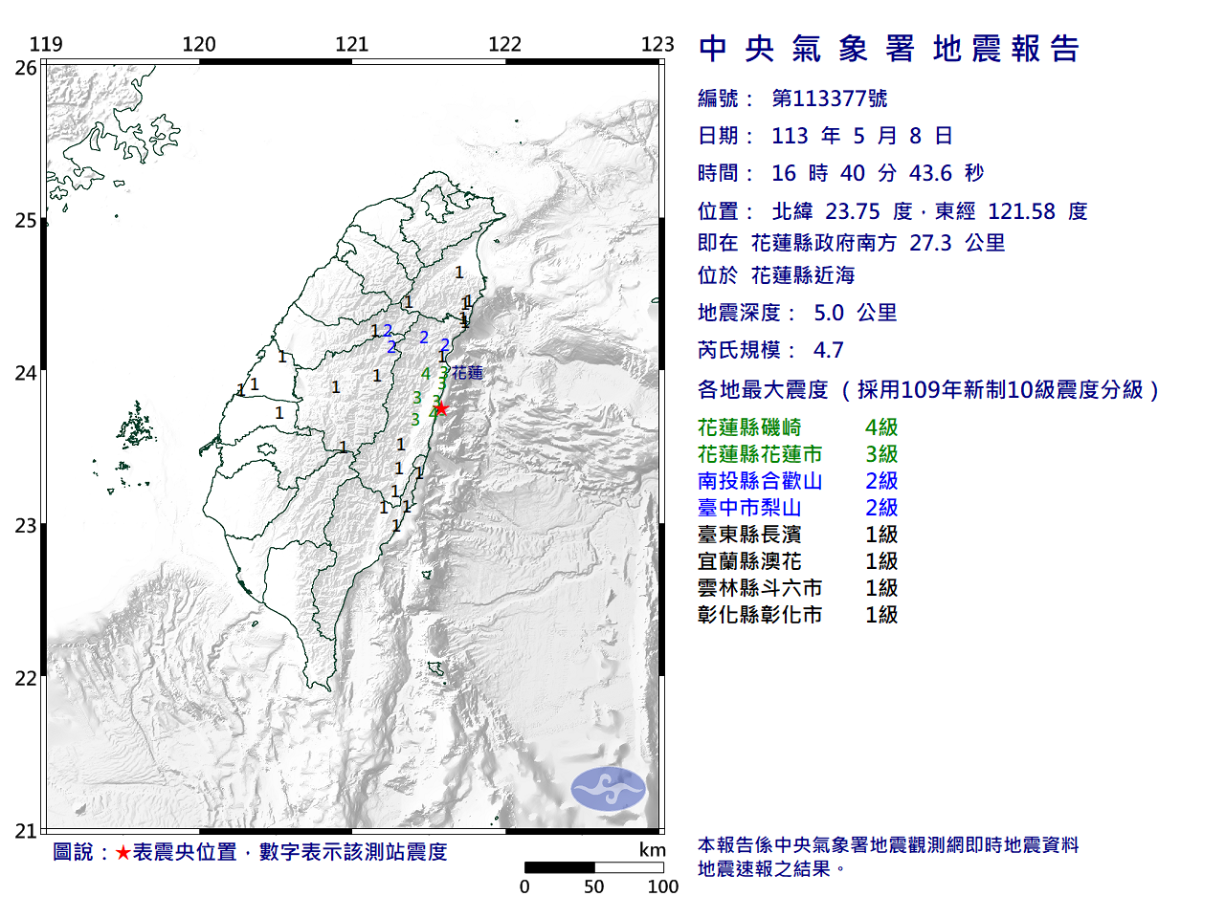This screenshot has width=1225, height=918.
Task: Click the agency logo watermark on map
Action: tap(609, 789)
